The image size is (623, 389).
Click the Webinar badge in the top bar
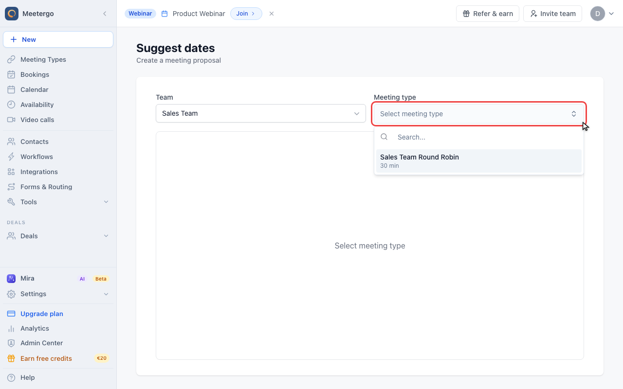pos(140,14)
